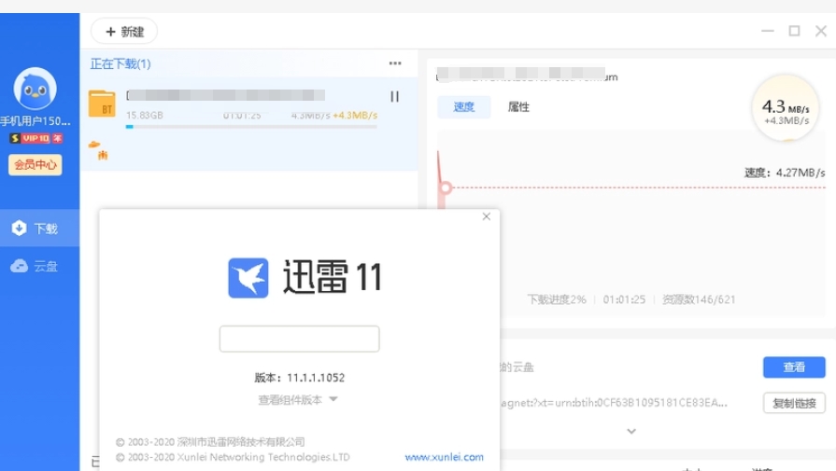Open the user avatar profile
This screenshot has height=471, width=836.
coord(35,89)
